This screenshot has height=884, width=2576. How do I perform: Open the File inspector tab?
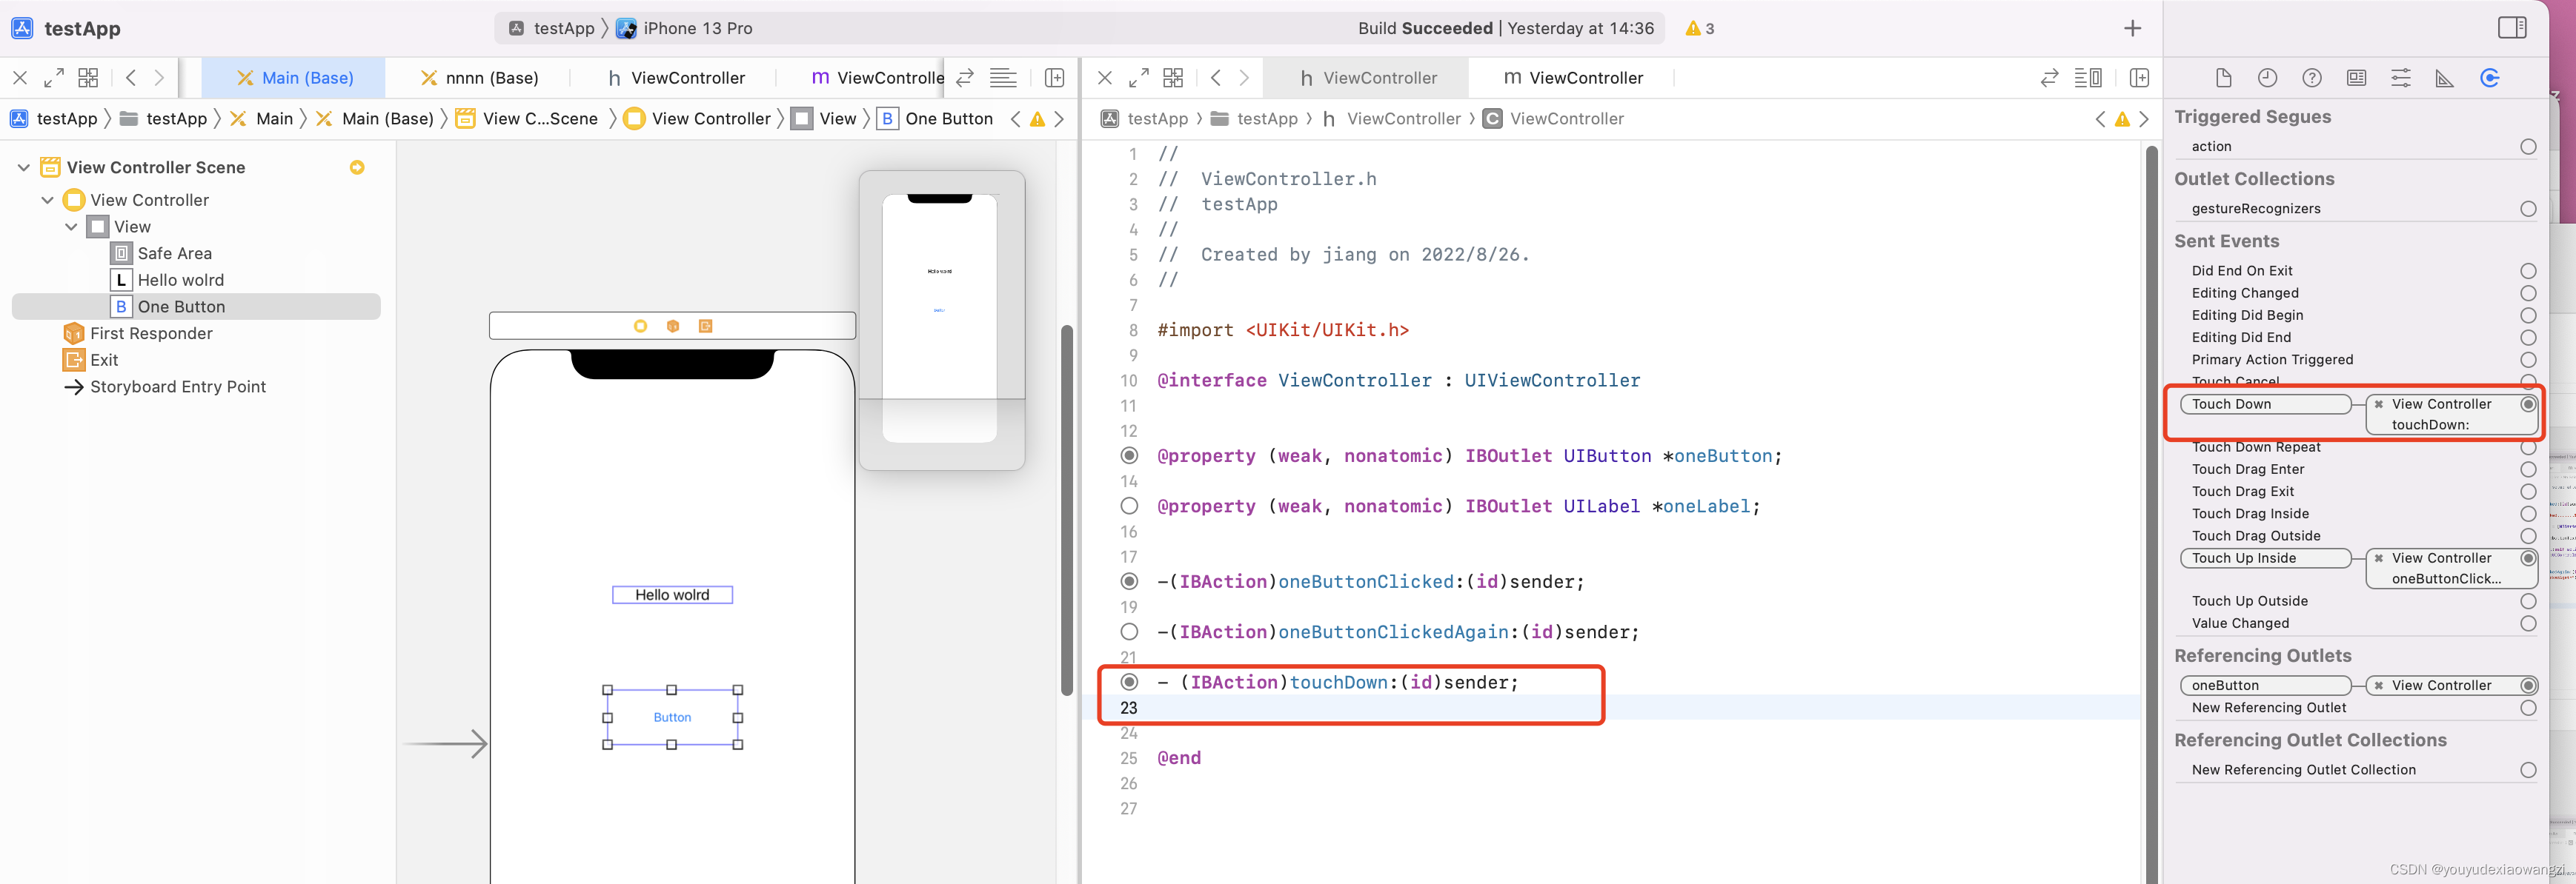pos(2223,78)
